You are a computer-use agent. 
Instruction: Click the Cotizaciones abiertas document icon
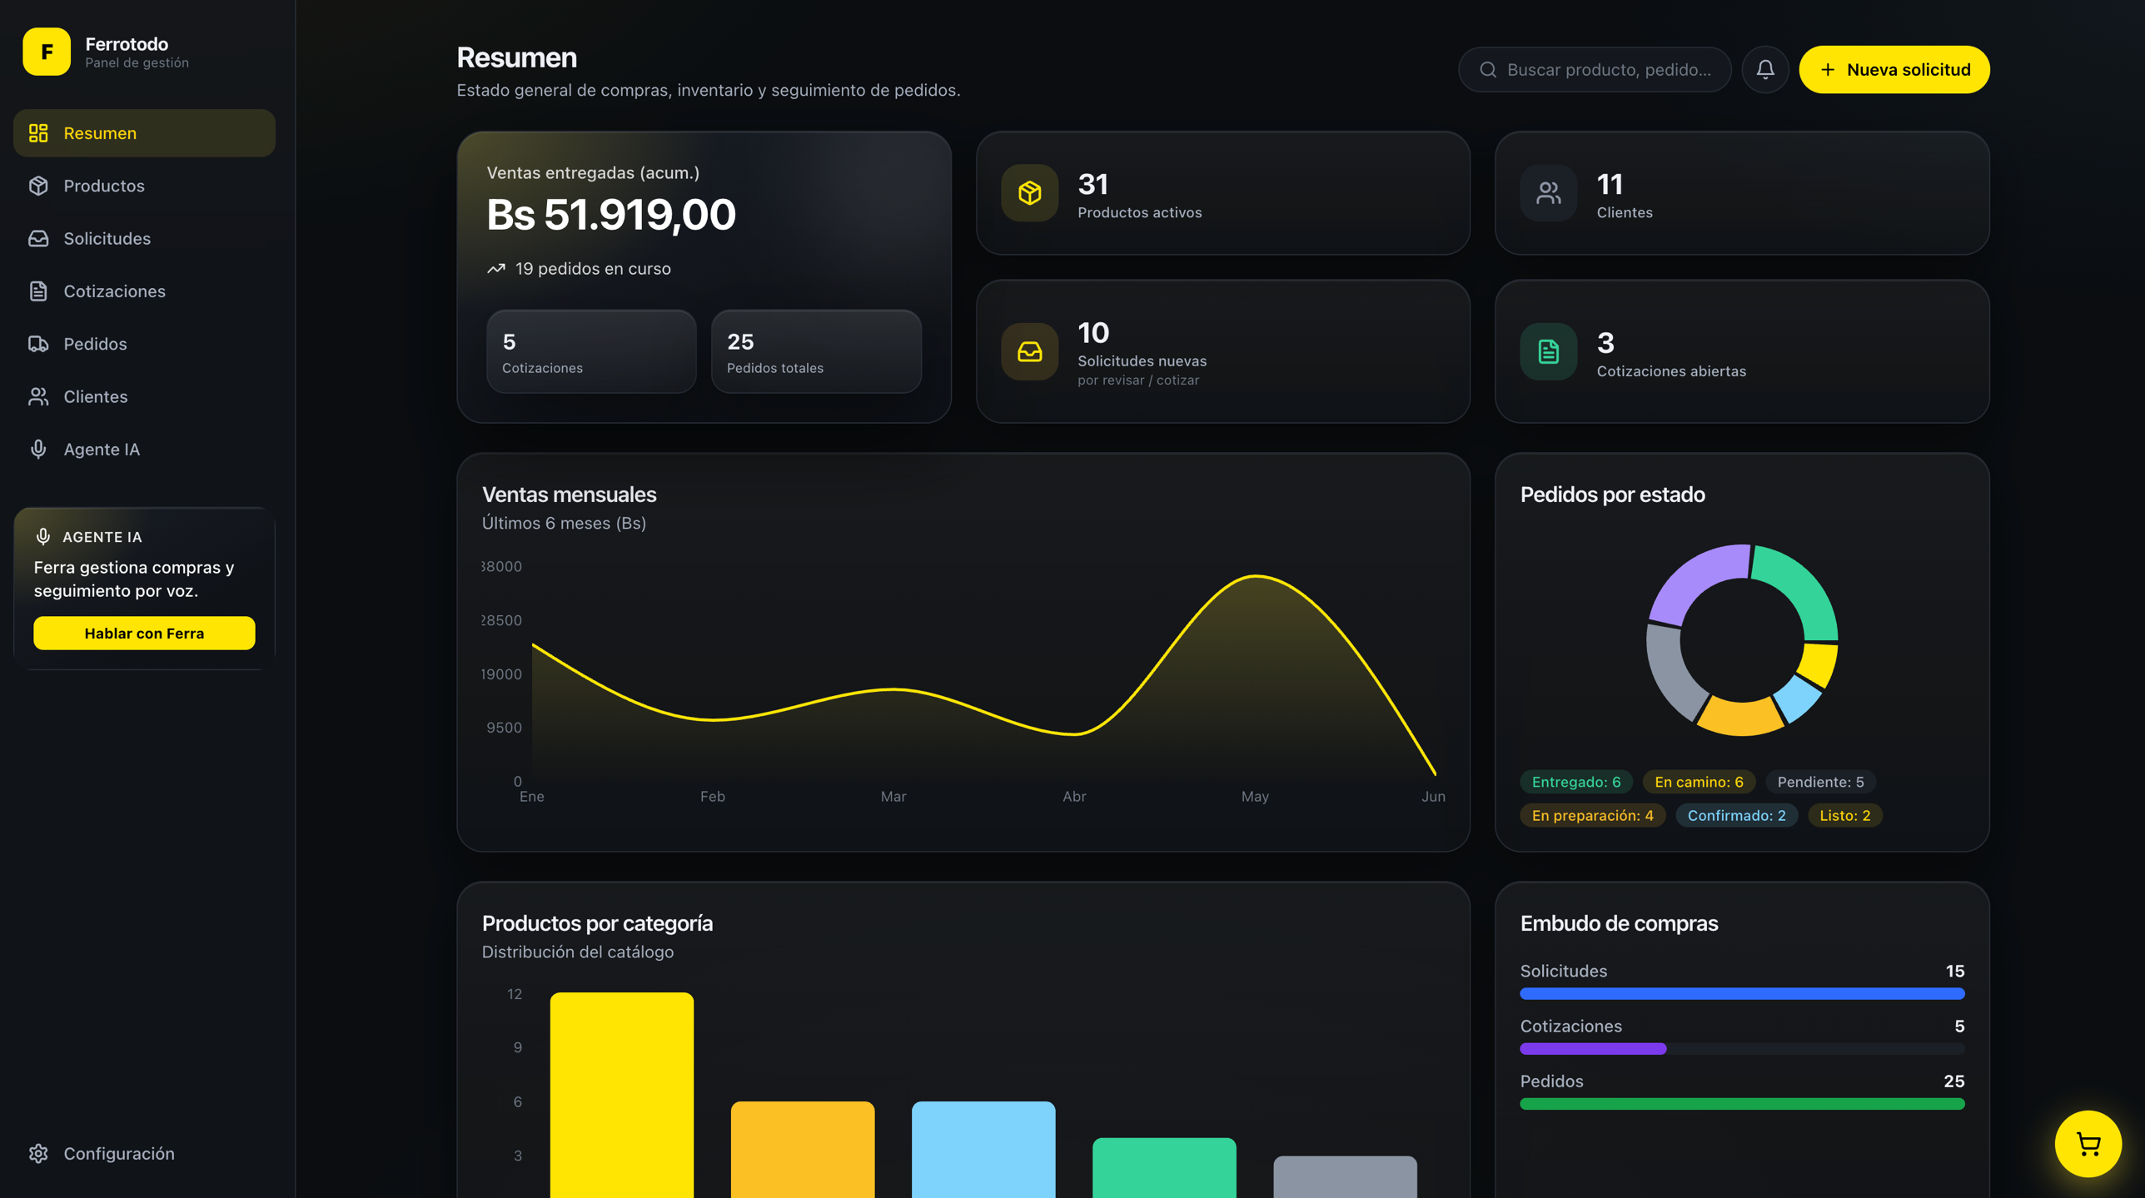[x=1549, y=351]
